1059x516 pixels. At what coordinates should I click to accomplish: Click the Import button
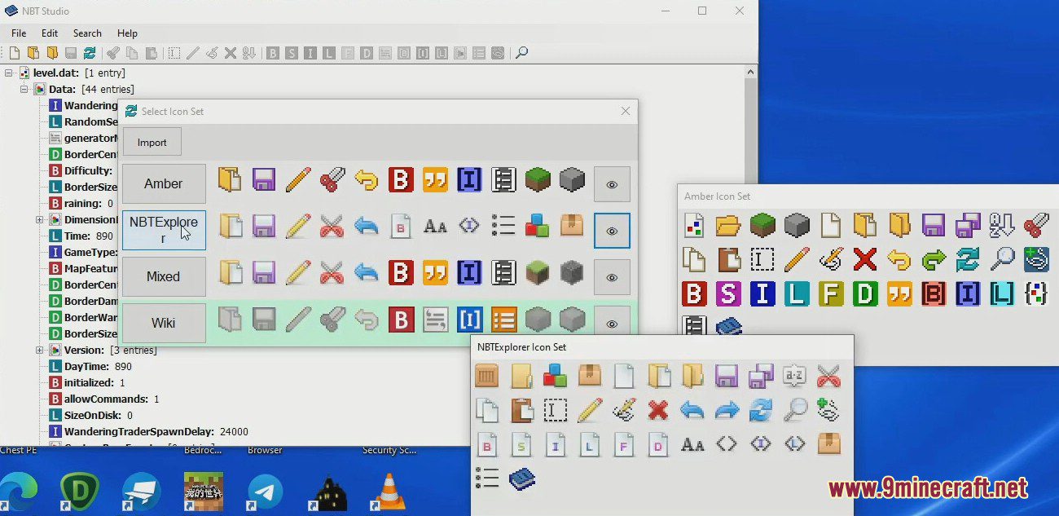[x=152, y=142]
